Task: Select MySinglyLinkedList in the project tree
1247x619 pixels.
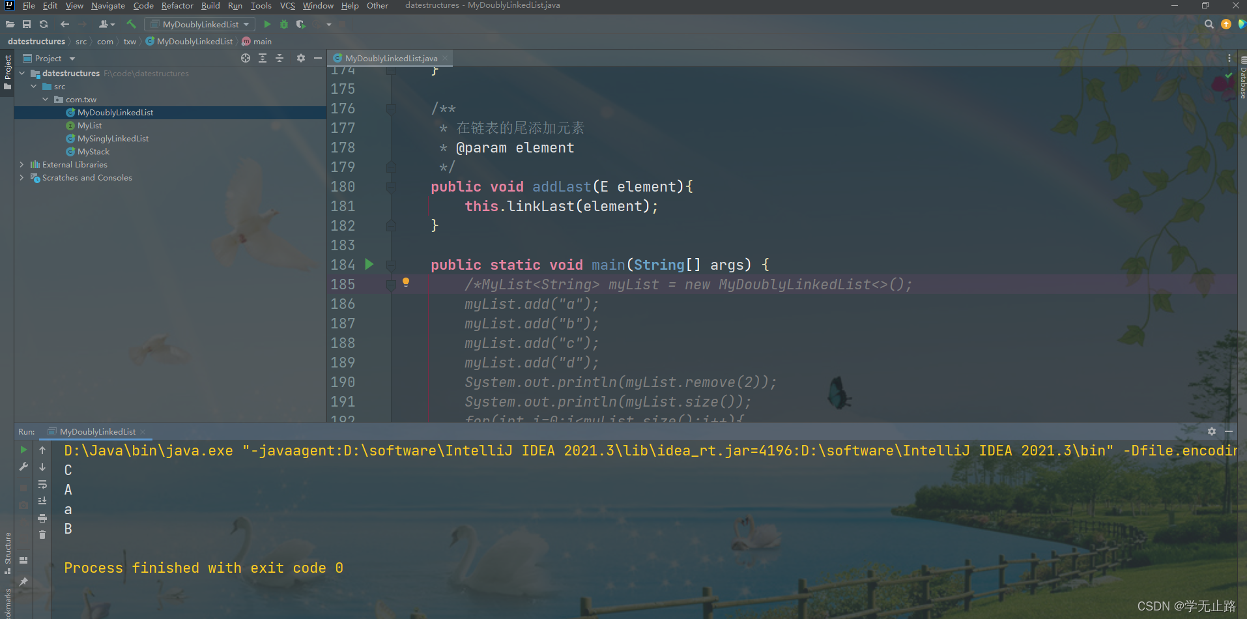Action: coord(113,138)
